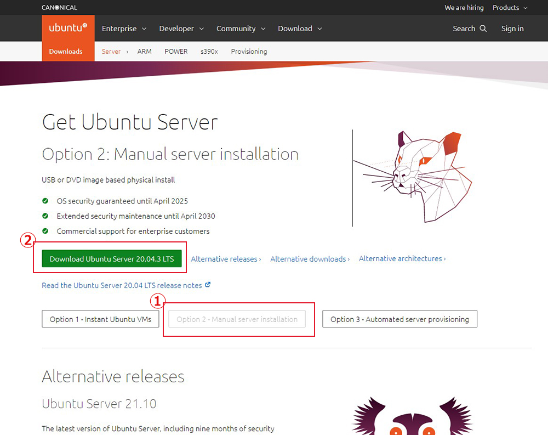The height and width of the screenshot is (435, 548).
Task: Click the external link icon beside release notes
Action: [x=208, y=285]
